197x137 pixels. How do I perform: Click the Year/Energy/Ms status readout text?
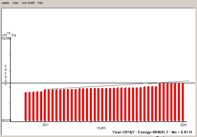pos(153,132)
